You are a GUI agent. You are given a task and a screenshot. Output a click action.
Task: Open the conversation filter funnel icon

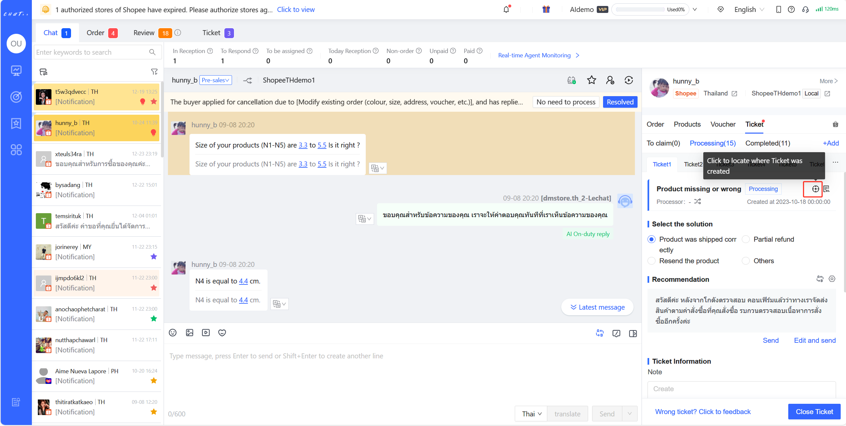[154, 72]
